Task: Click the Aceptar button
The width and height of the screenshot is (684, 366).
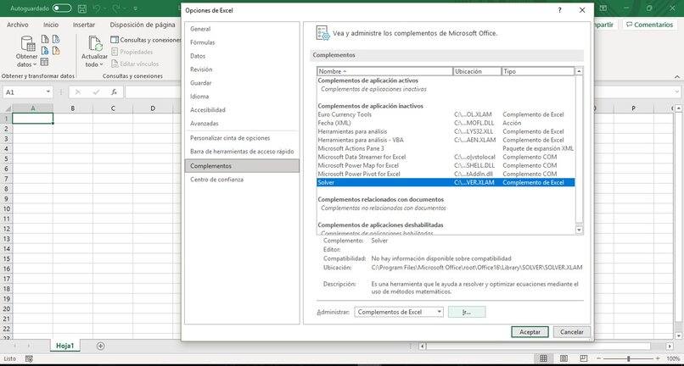Action: [x=530, y=332]
